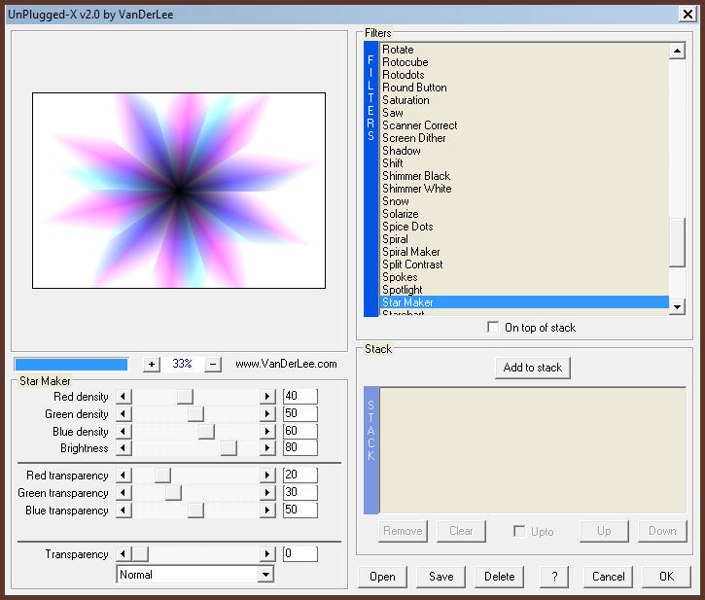Toggle the Upto checkbox
705x600 pixels.
[519, 531]
